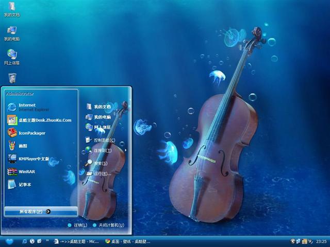Open 记事本 (Notepad) from the Start menu
The image size is (330, 247).
pyautogui.click(x=20, y=184)
